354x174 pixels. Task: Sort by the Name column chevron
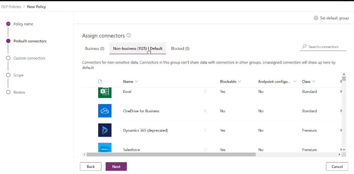pos(136,82)
